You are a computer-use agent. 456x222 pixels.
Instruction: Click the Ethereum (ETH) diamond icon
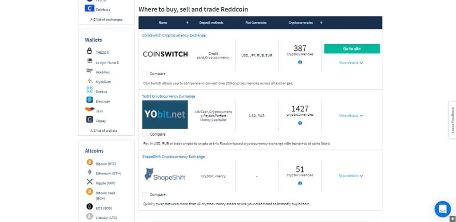[x=90, y=172]
